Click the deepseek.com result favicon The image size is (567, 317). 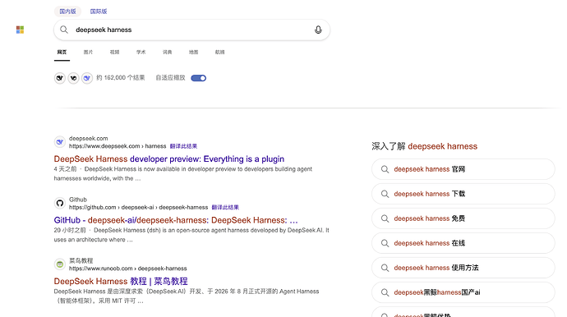60,142
